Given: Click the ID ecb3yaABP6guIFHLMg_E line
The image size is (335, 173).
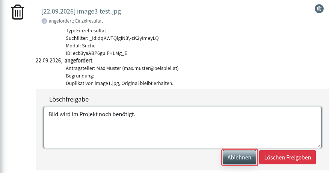Looking at the screenshot, I should click(x=97, y=53).
